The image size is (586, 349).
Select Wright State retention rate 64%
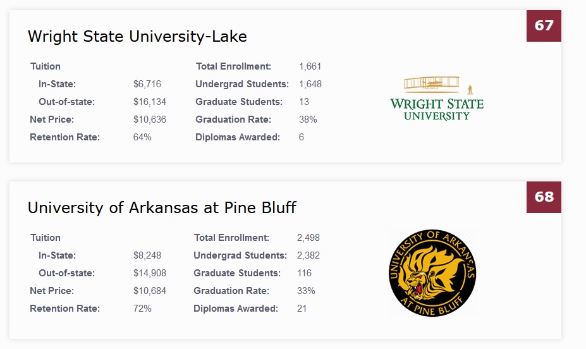142,137
